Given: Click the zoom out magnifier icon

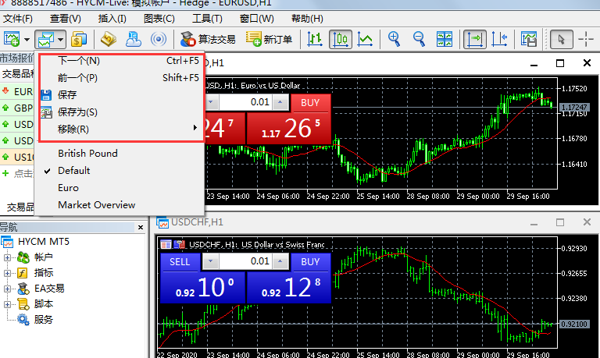Looking at the screenshot, I should (419, 38).
